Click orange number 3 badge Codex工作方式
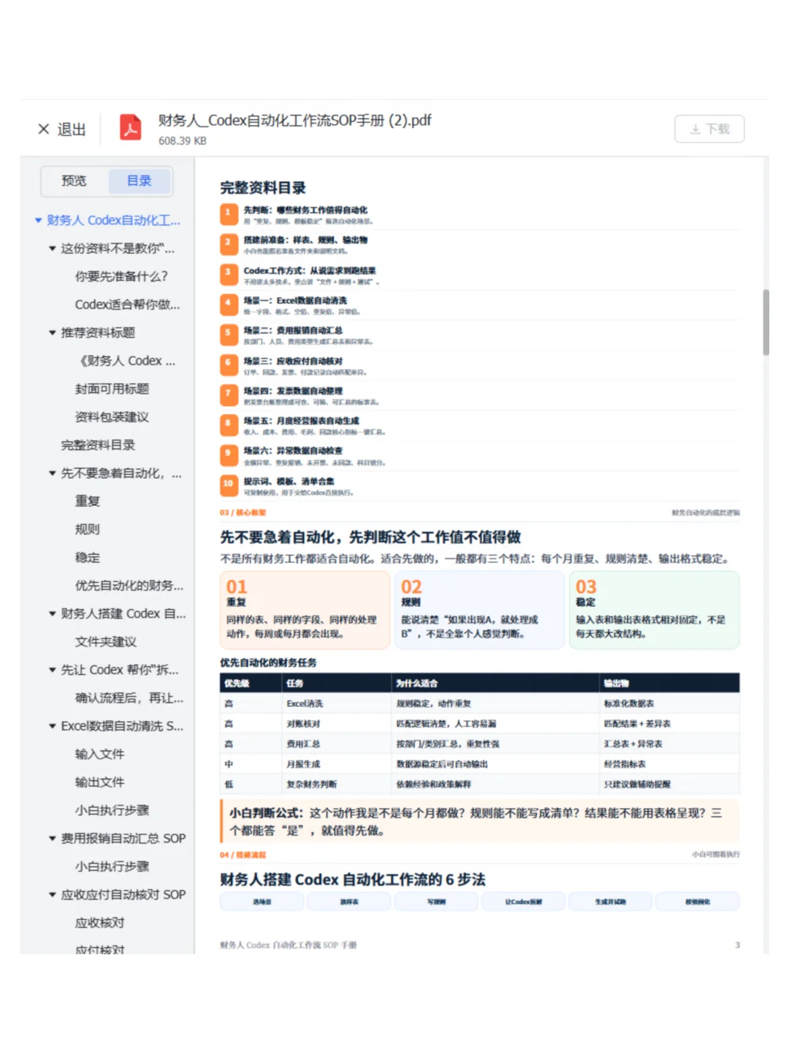 click(228, 273)
